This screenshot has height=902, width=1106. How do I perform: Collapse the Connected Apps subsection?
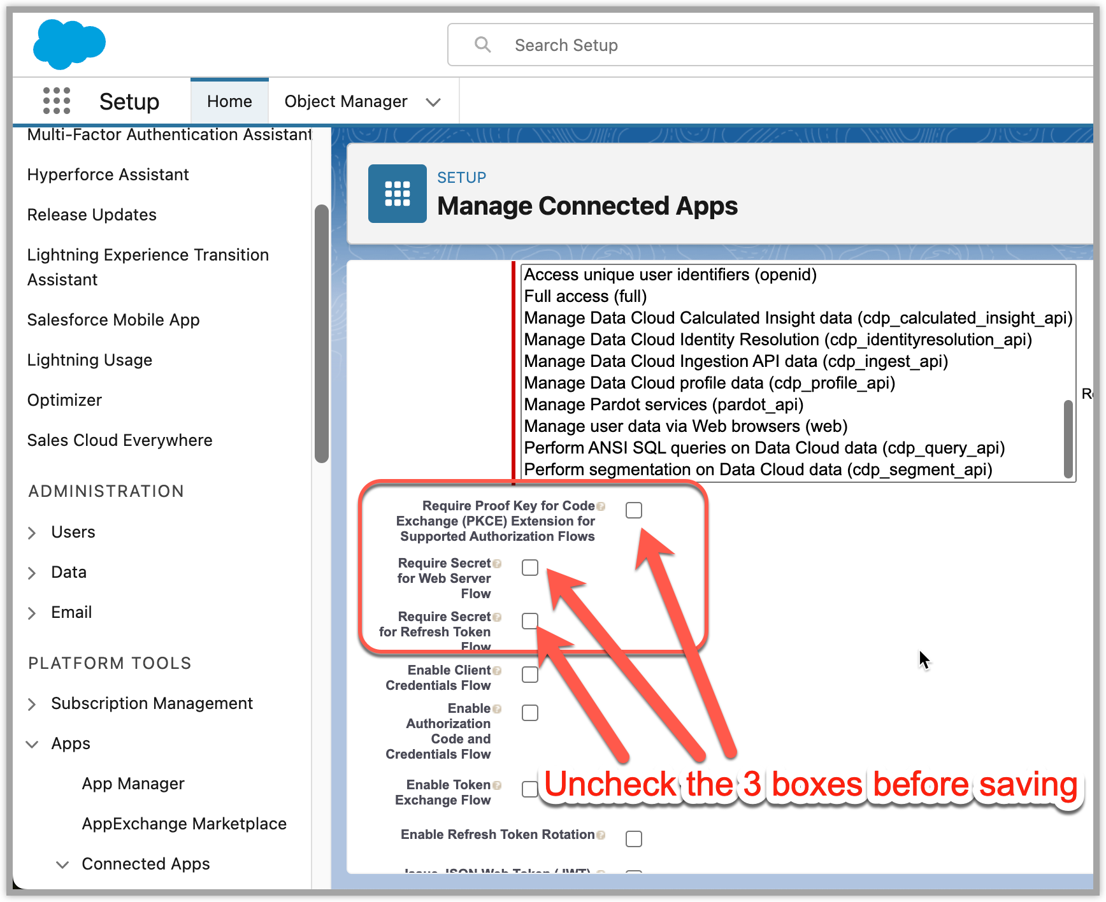pos(62,864)
